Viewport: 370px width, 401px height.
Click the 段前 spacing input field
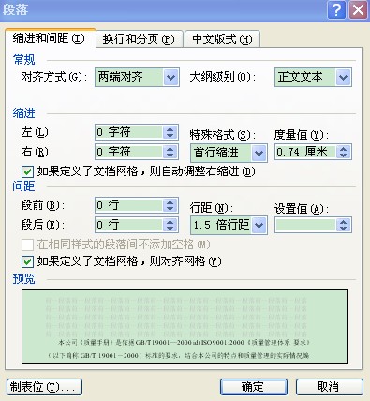point(129,205)
